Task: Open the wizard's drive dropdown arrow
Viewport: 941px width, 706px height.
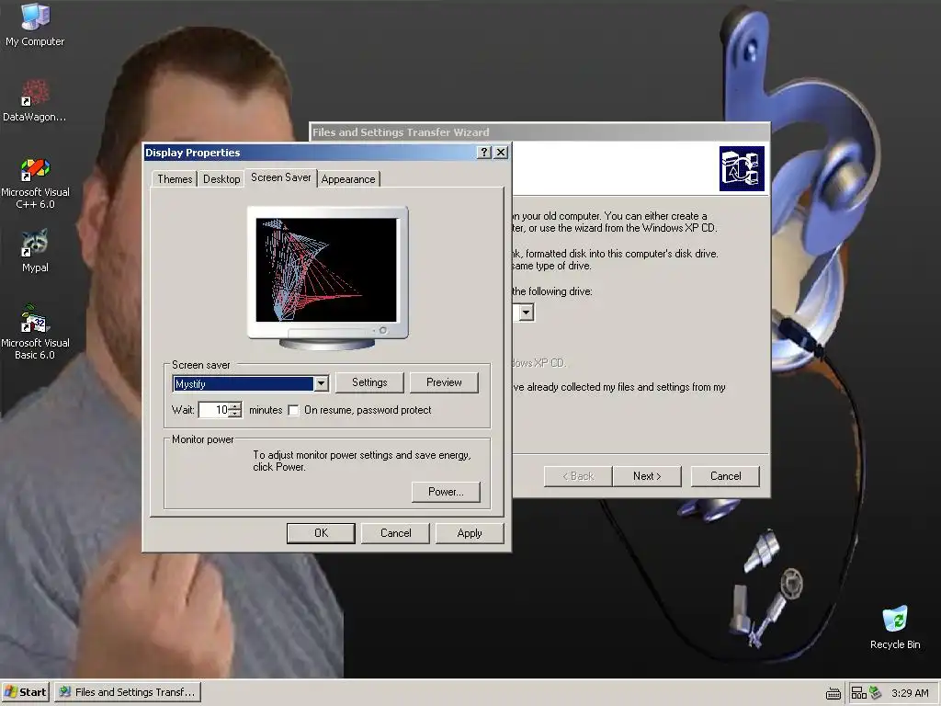Action: click(527, 313)
